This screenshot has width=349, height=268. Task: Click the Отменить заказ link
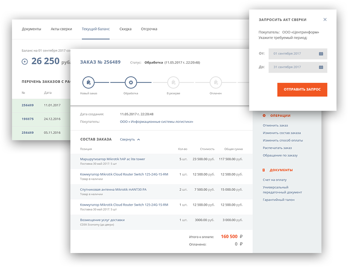(275, 125)
